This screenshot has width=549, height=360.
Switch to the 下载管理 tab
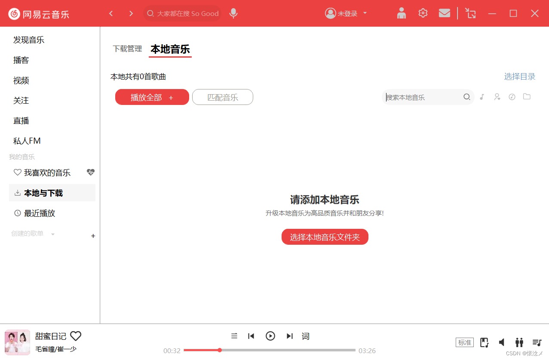click(127, 49)
